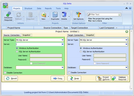Viewport: 134px width, 96px height.
Task: Open the Help ribbon tab
Action: pos(66,9)
